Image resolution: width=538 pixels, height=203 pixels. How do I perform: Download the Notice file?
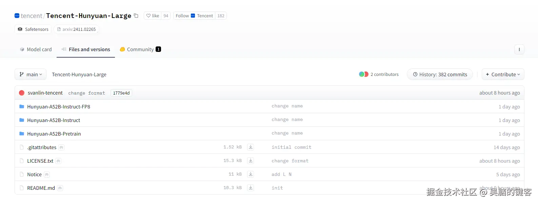point(251,174)
